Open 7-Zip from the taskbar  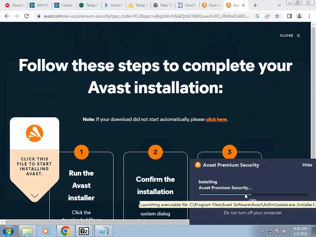84,231
